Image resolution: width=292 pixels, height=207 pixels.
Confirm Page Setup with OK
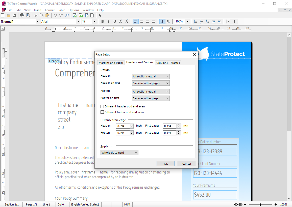[x=166, y=163]
